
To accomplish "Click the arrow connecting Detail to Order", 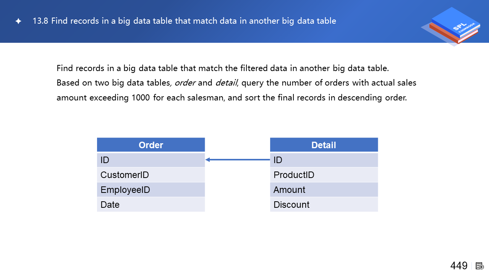I will tap(237, 160).
